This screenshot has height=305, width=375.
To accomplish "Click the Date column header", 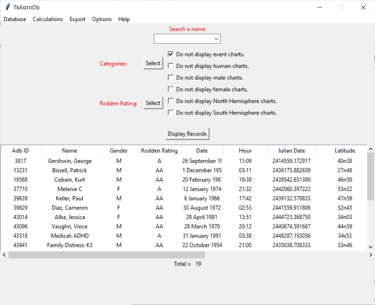I will [202, 150].
